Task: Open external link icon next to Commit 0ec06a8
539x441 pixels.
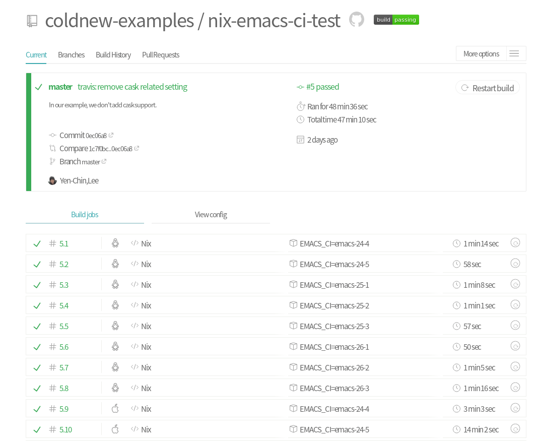Action: pos(111,135)
